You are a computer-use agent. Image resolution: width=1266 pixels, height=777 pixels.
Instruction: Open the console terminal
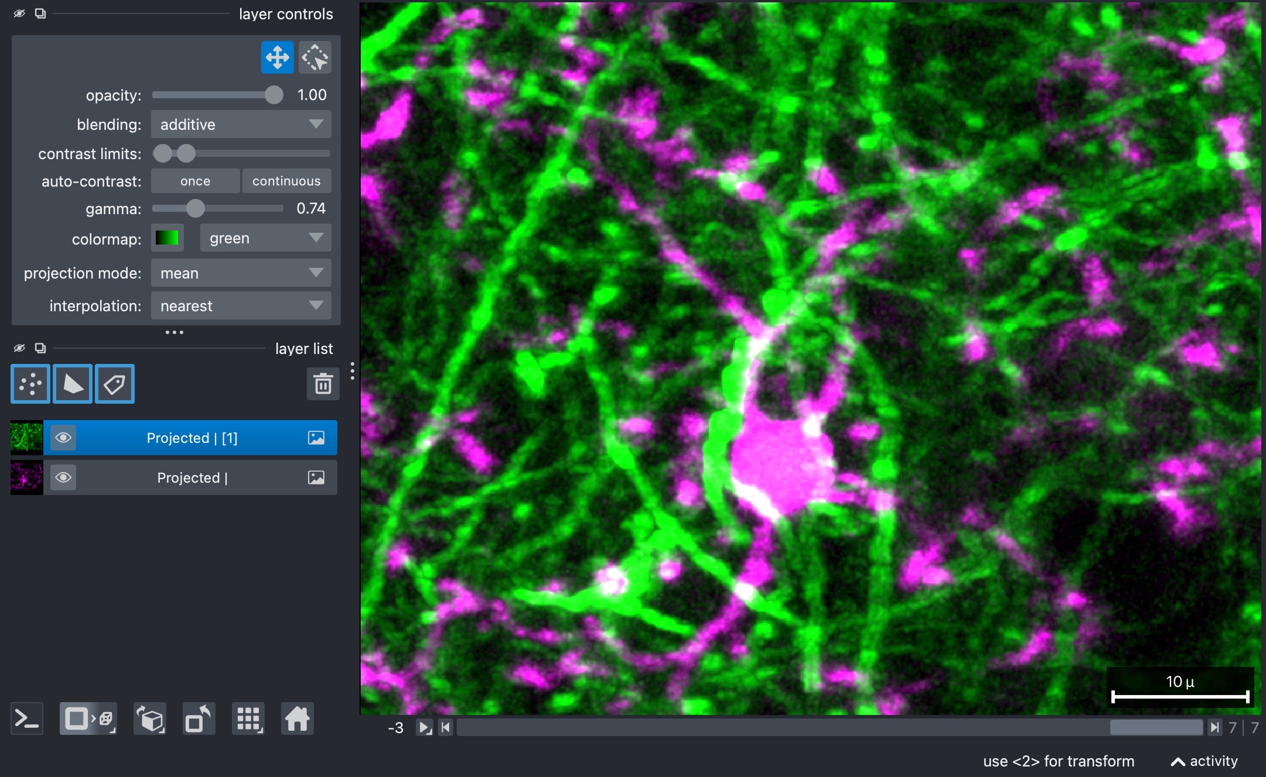[x=27, y=718]
